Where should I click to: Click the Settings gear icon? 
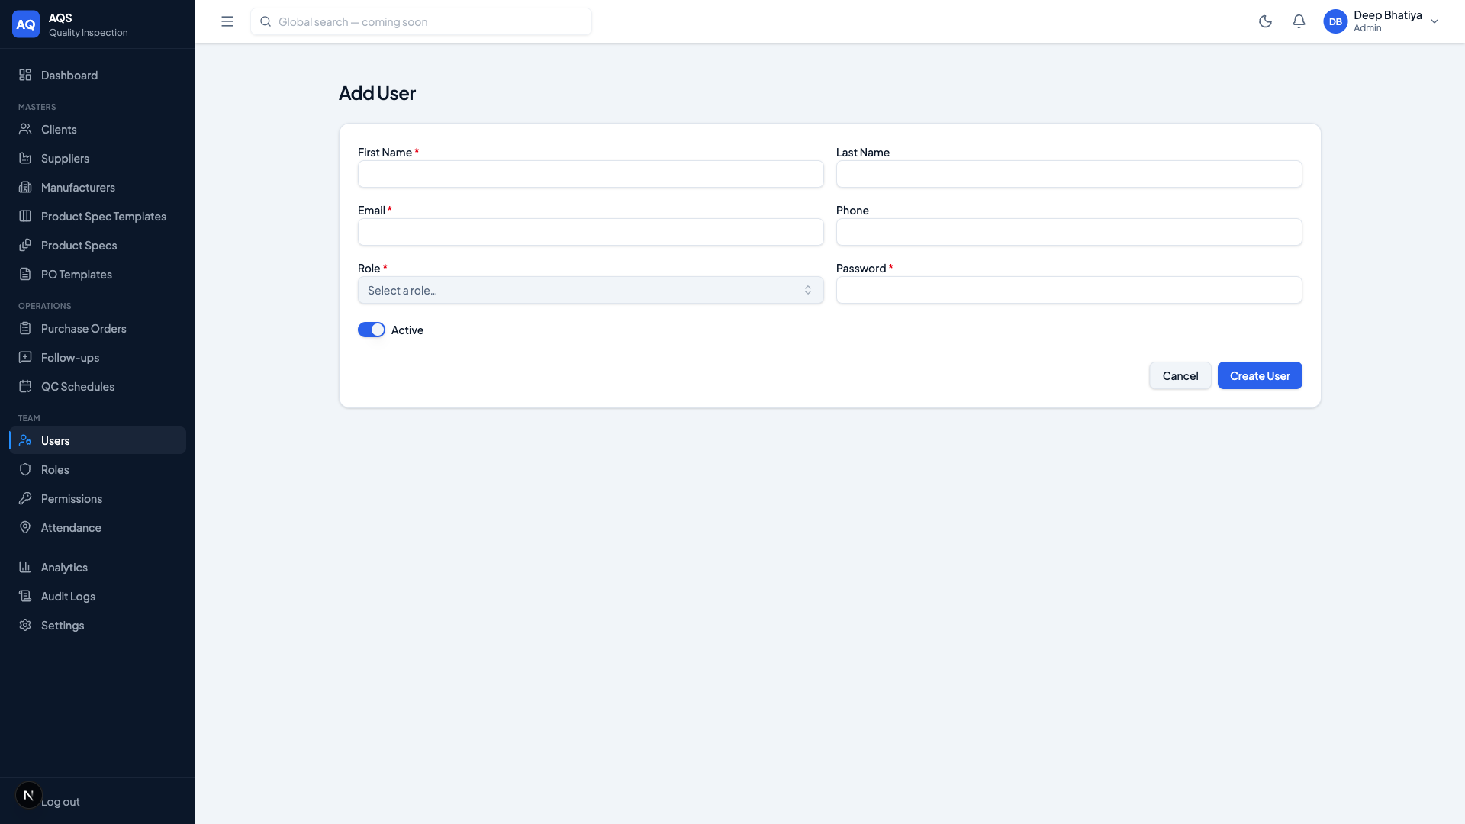[x=25, y=625]
